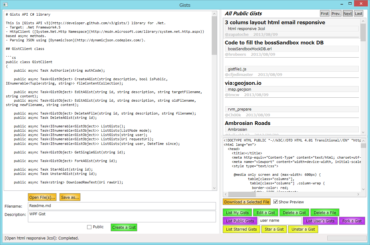Jump to Last page of gists
370x245 pixels.
coord(358,13)
